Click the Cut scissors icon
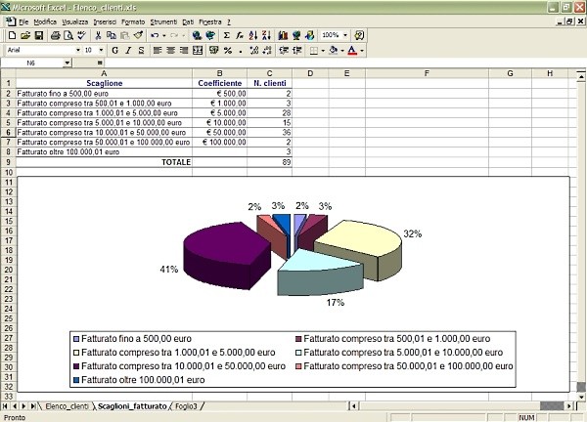 (x=98, y=35)
